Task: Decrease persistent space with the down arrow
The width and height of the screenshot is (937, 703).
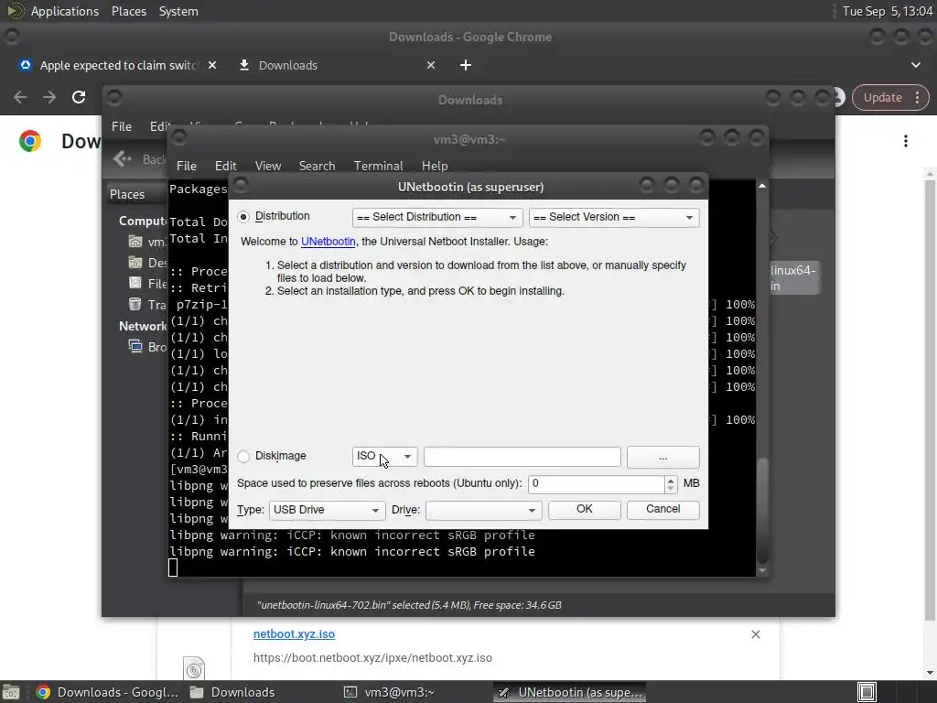Action: pos(671,489)
